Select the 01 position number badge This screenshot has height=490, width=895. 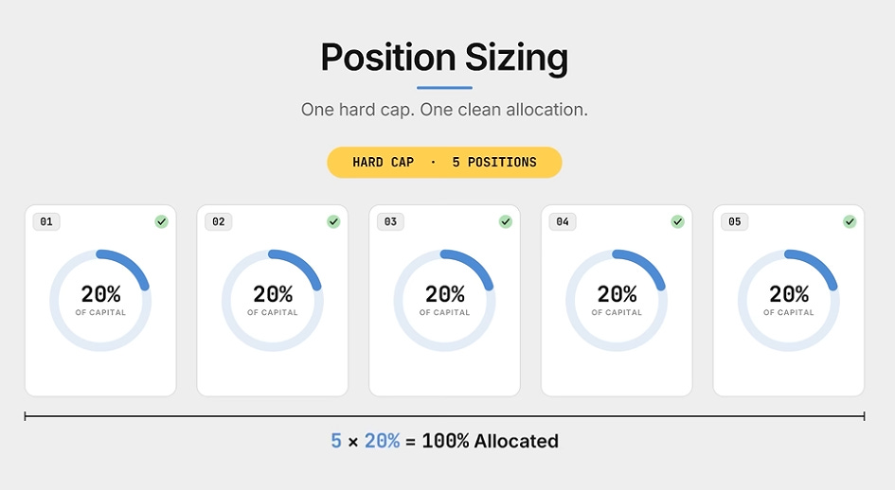pos(46,222)
